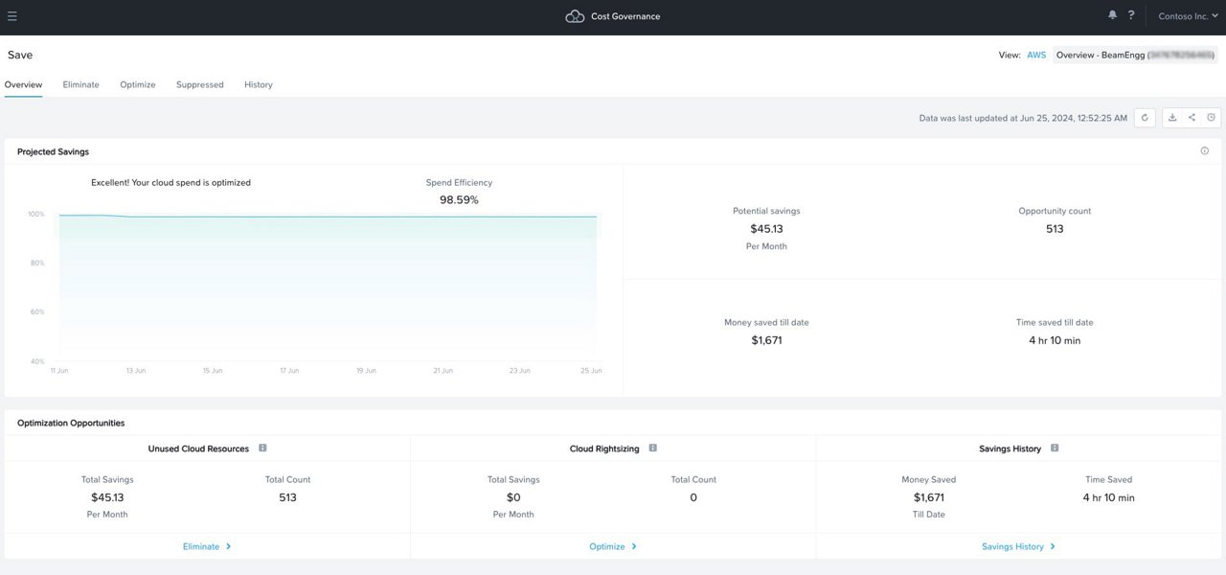This screenshot has width=1226, height=575.
Task: Switch to the History tab
Action: (258, 84)
